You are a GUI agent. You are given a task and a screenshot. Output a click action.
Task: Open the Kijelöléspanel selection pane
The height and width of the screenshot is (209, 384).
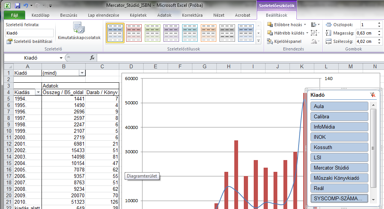click(x=284, y=41)
